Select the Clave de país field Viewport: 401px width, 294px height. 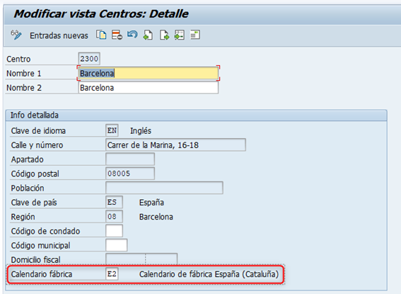tap(114, 203)
